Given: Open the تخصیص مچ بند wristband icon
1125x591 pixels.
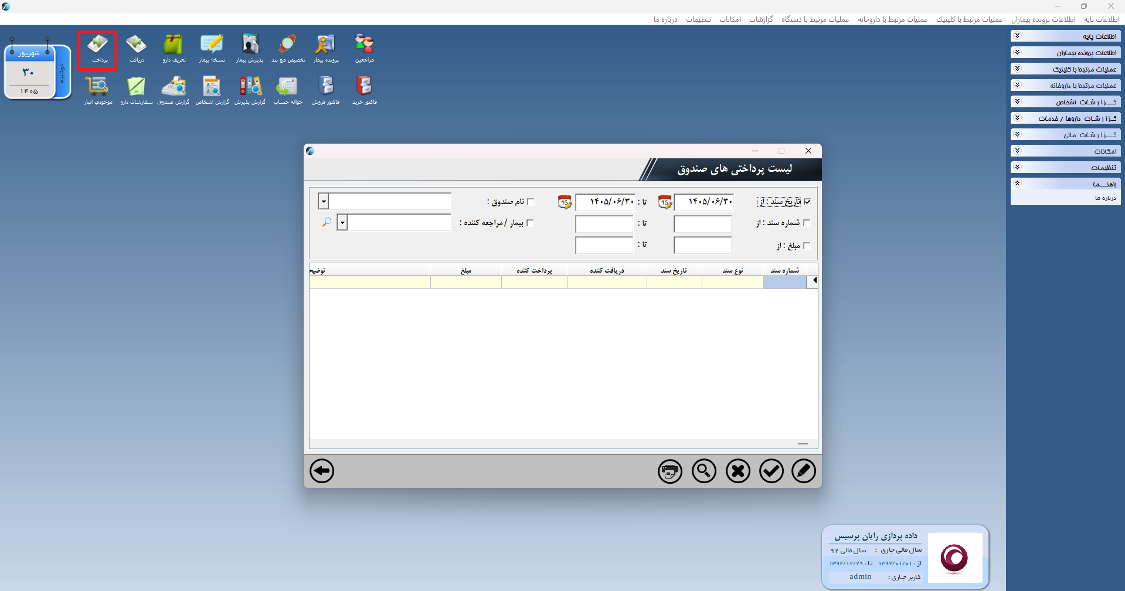Looking at the screenshot, I should tap(288, 49).
